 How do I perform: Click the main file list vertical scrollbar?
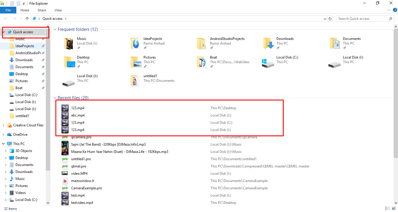[396, 87]
